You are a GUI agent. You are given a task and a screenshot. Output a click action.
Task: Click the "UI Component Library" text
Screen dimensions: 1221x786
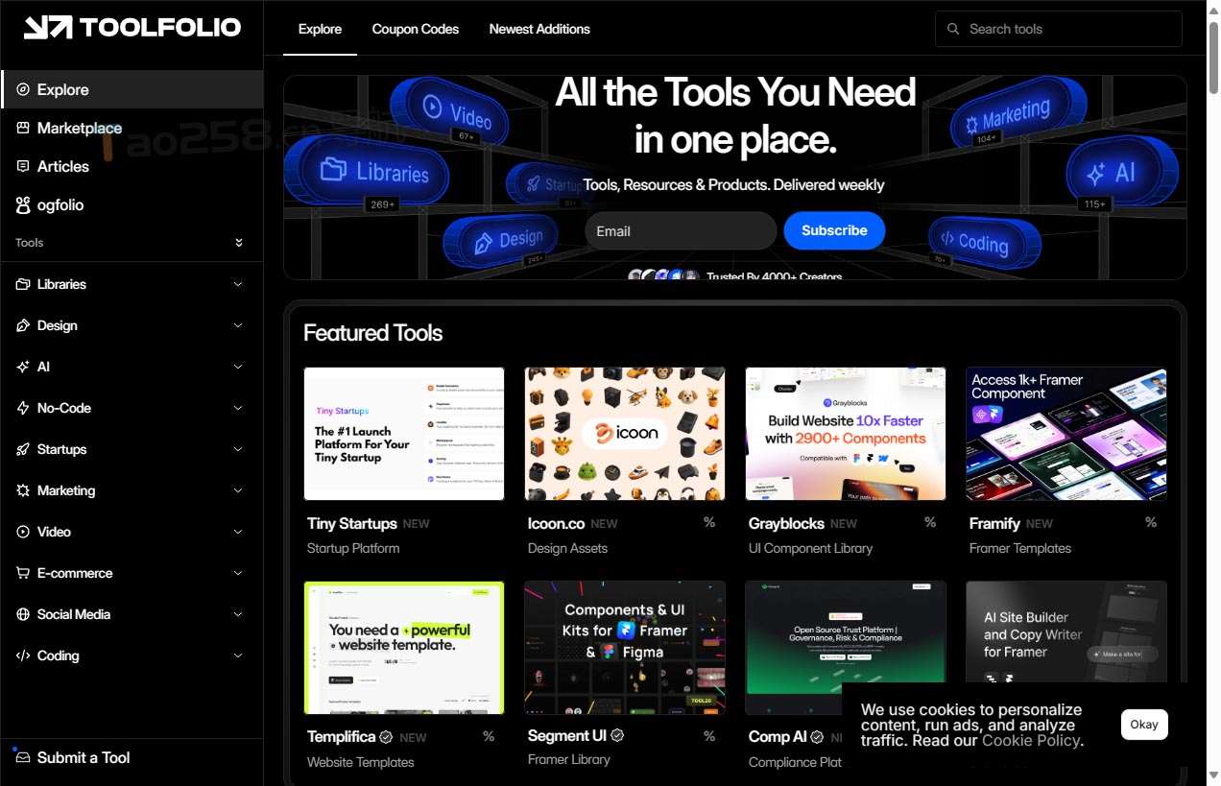pyautogui.click(x=811, y=548)
